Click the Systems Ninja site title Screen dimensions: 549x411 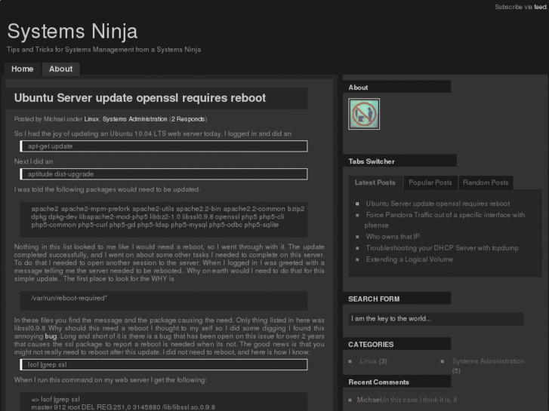tap(72, 31)
